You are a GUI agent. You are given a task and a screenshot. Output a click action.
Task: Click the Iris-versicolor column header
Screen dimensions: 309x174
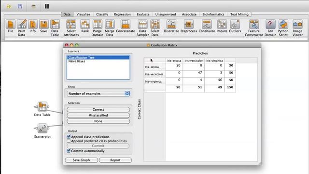coord(194,60)
